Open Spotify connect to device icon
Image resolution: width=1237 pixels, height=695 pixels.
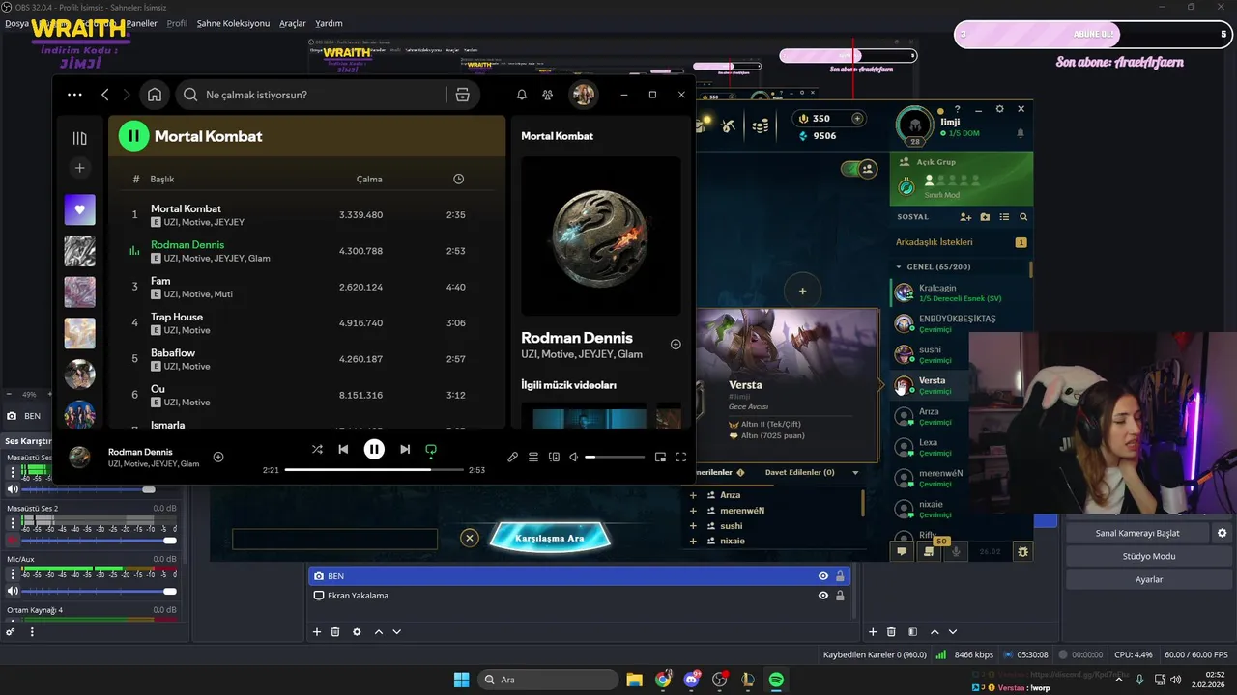(x=554, y=457)
